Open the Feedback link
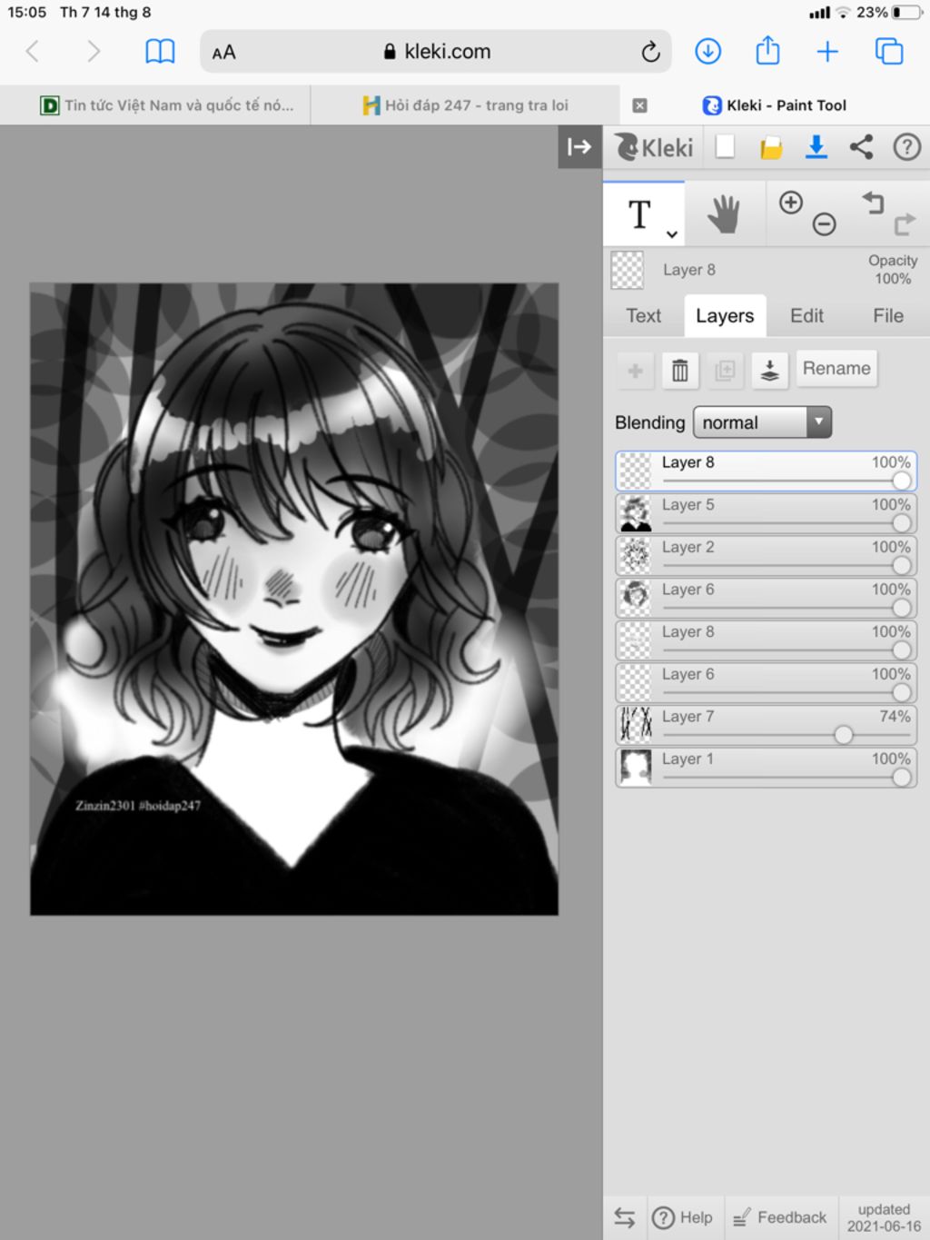The width and height of the screenshot is (930, 1240). click(780, 1217)
